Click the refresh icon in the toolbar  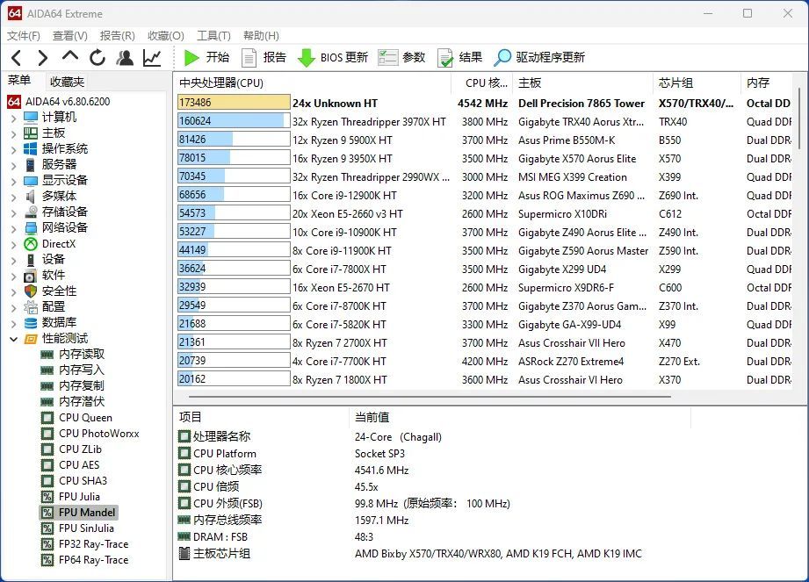click(x=97, y=57)
